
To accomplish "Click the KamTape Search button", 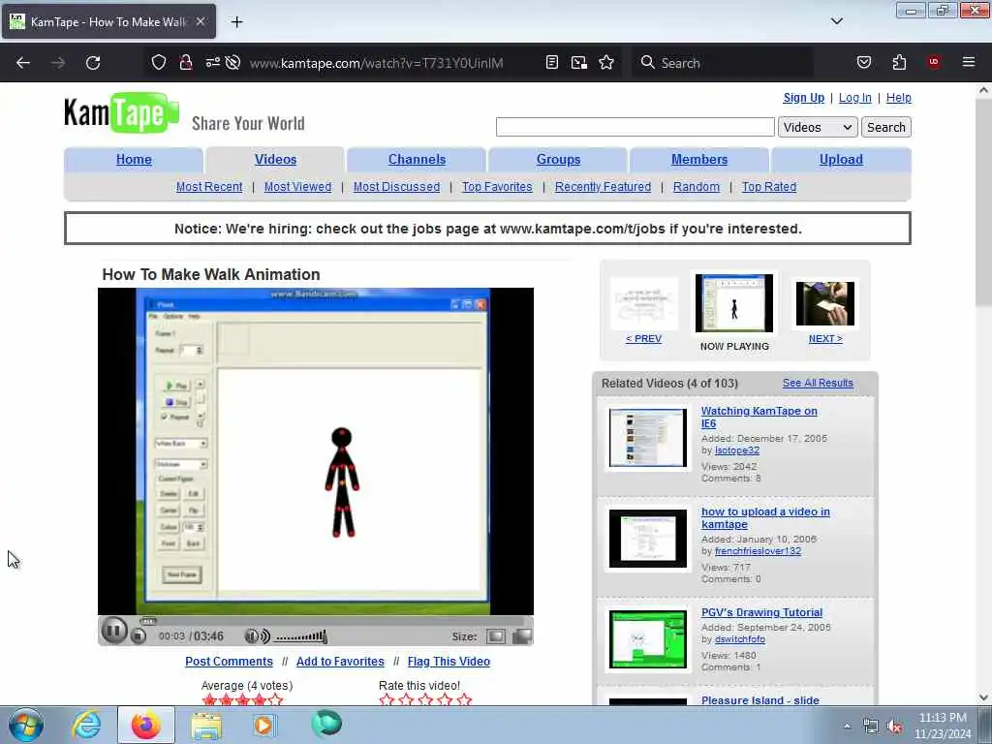I will (885, 127).
